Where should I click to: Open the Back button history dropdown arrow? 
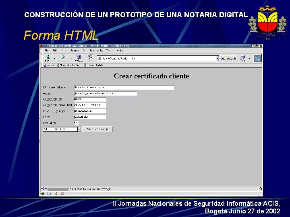click(54, 59)
